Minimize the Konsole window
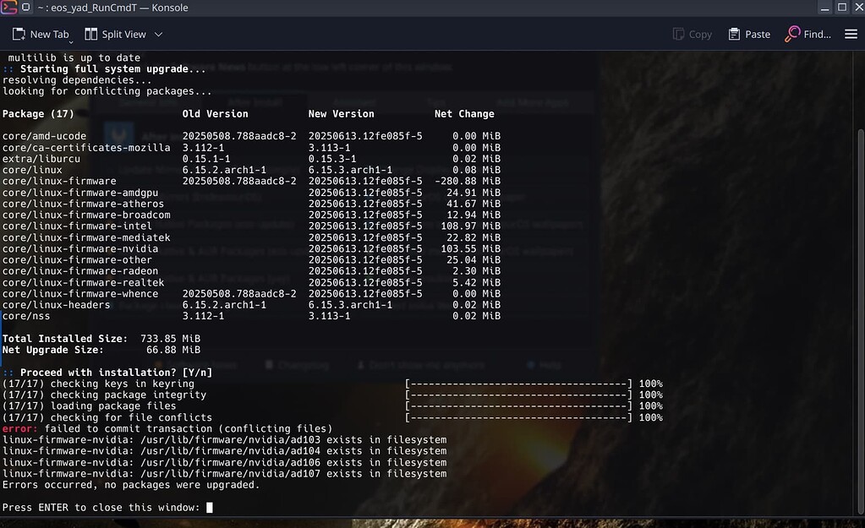The height and width of the screenshot is (528, 865). (824, 8)
